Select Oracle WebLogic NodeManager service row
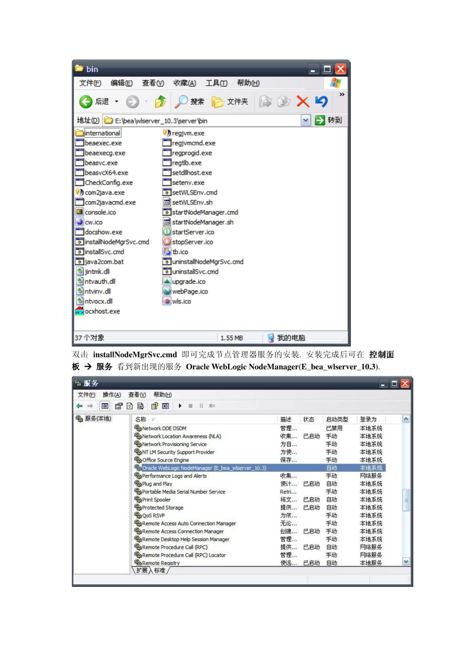Image resolution: width=466 pixels, height=658 pixels. 259,468
